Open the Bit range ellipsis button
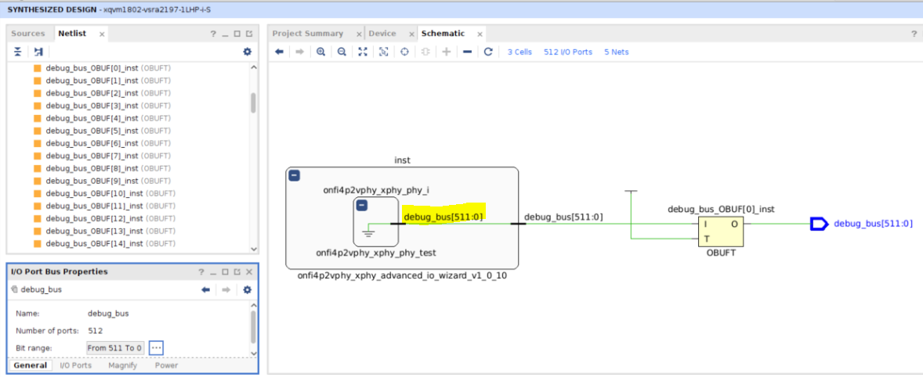 click(155, 347)
